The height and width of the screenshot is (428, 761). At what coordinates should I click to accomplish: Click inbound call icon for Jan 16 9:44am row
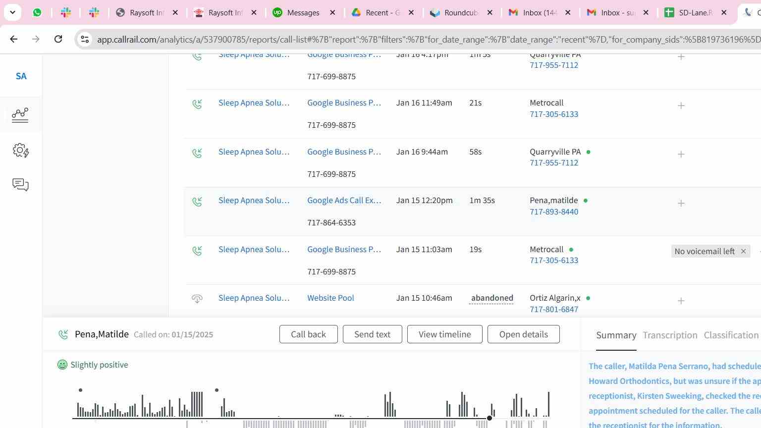click(197, 153)
